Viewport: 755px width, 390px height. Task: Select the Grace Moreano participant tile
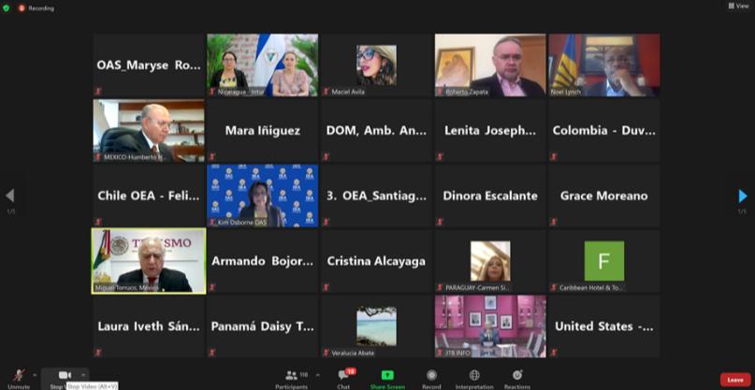click(x=604, y=196)
